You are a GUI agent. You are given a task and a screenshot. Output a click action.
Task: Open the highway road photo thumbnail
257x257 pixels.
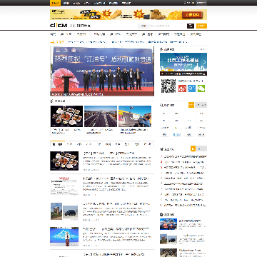101,116
